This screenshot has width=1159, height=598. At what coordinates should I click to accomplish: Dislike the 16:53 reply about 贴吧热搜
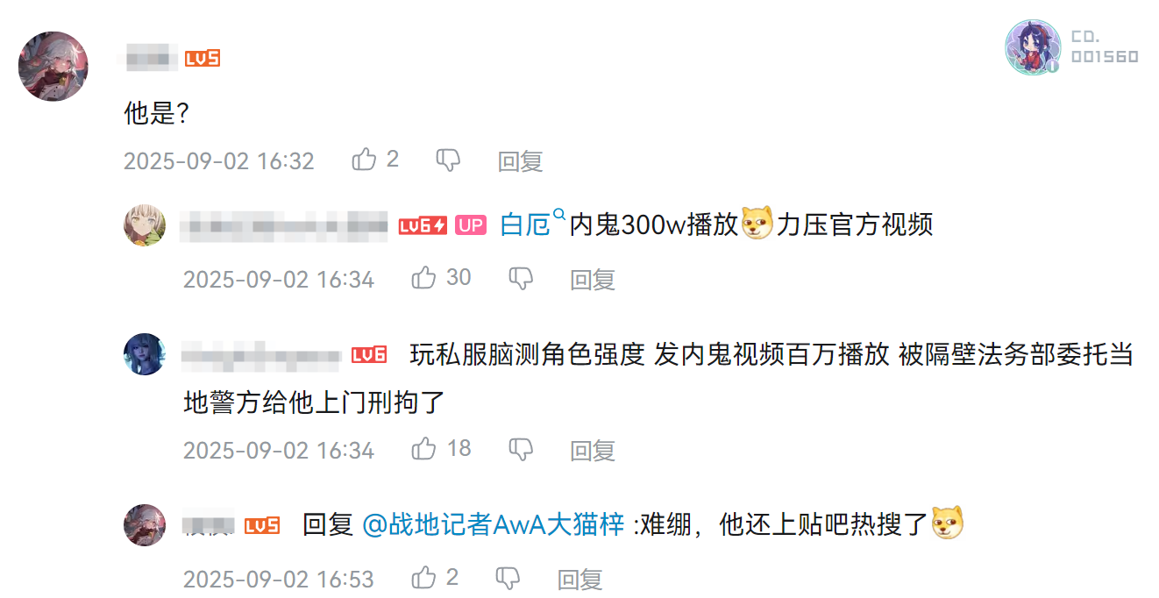coord(508,578)
